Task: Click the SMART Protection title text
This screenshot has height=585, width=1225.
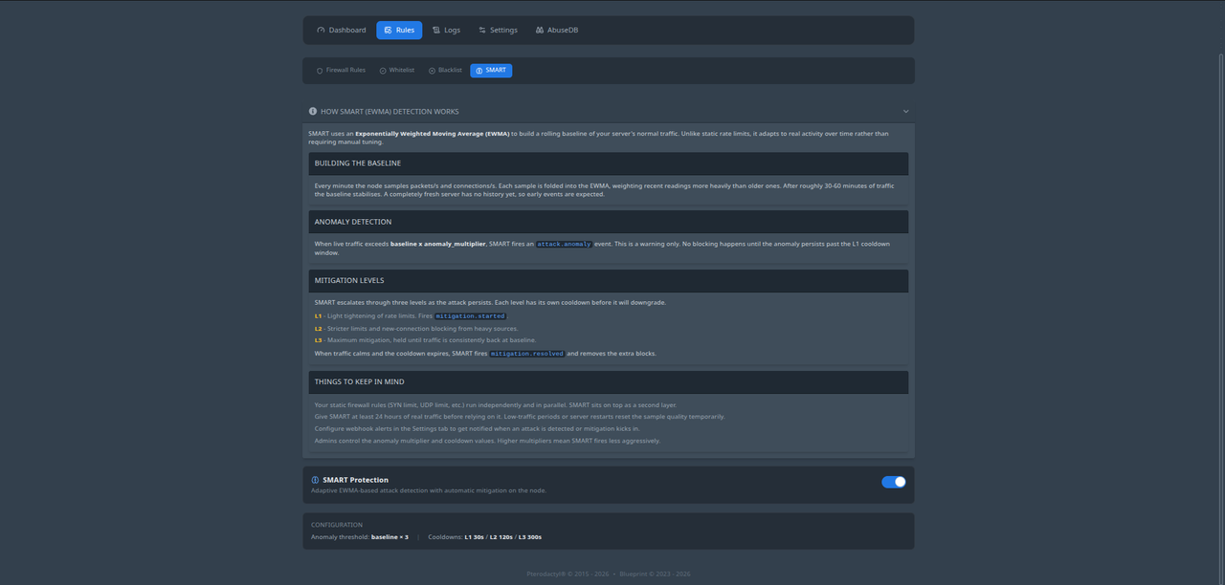Action: click(x=356, y=480)
